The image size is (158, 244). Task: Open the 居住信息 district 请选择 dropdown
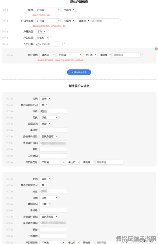tap(105, 55)
